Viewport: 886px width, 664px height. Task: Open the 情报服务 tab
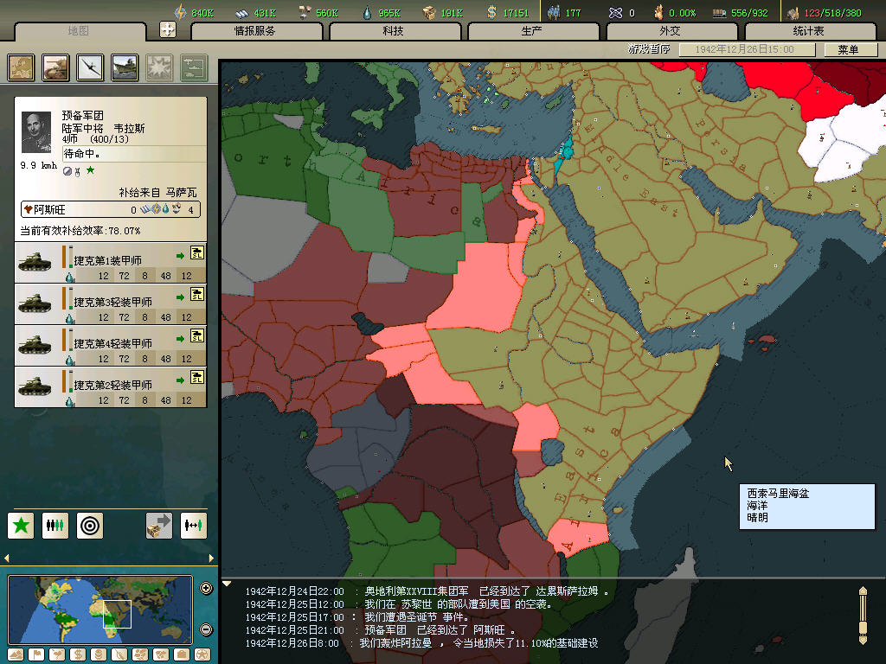coord(255,31)
